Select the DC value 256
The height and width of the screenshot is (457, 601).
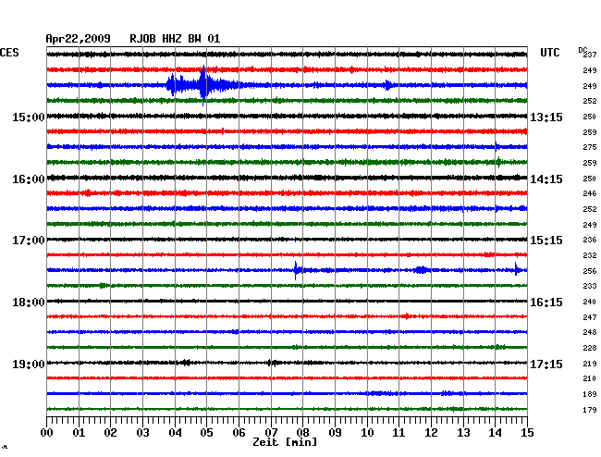tap(590, 271)
